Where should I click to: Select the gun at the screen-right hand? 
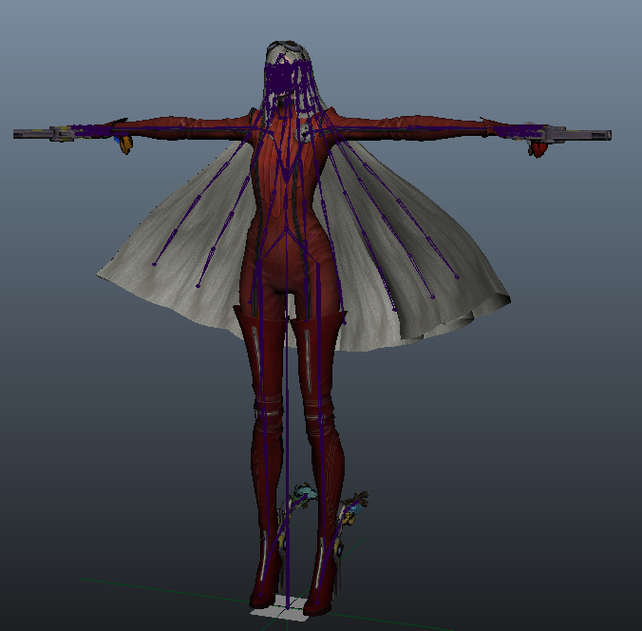(x=579, y=135)
